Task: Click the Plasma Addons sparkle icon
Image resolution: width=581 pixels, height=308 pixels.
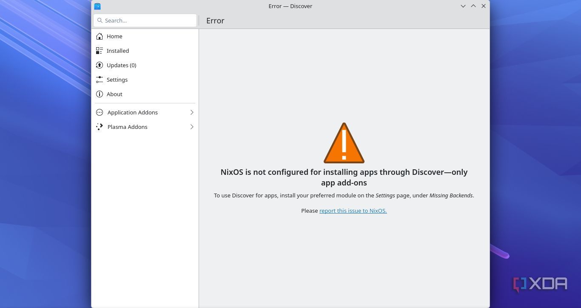Action: coord(100,127)
